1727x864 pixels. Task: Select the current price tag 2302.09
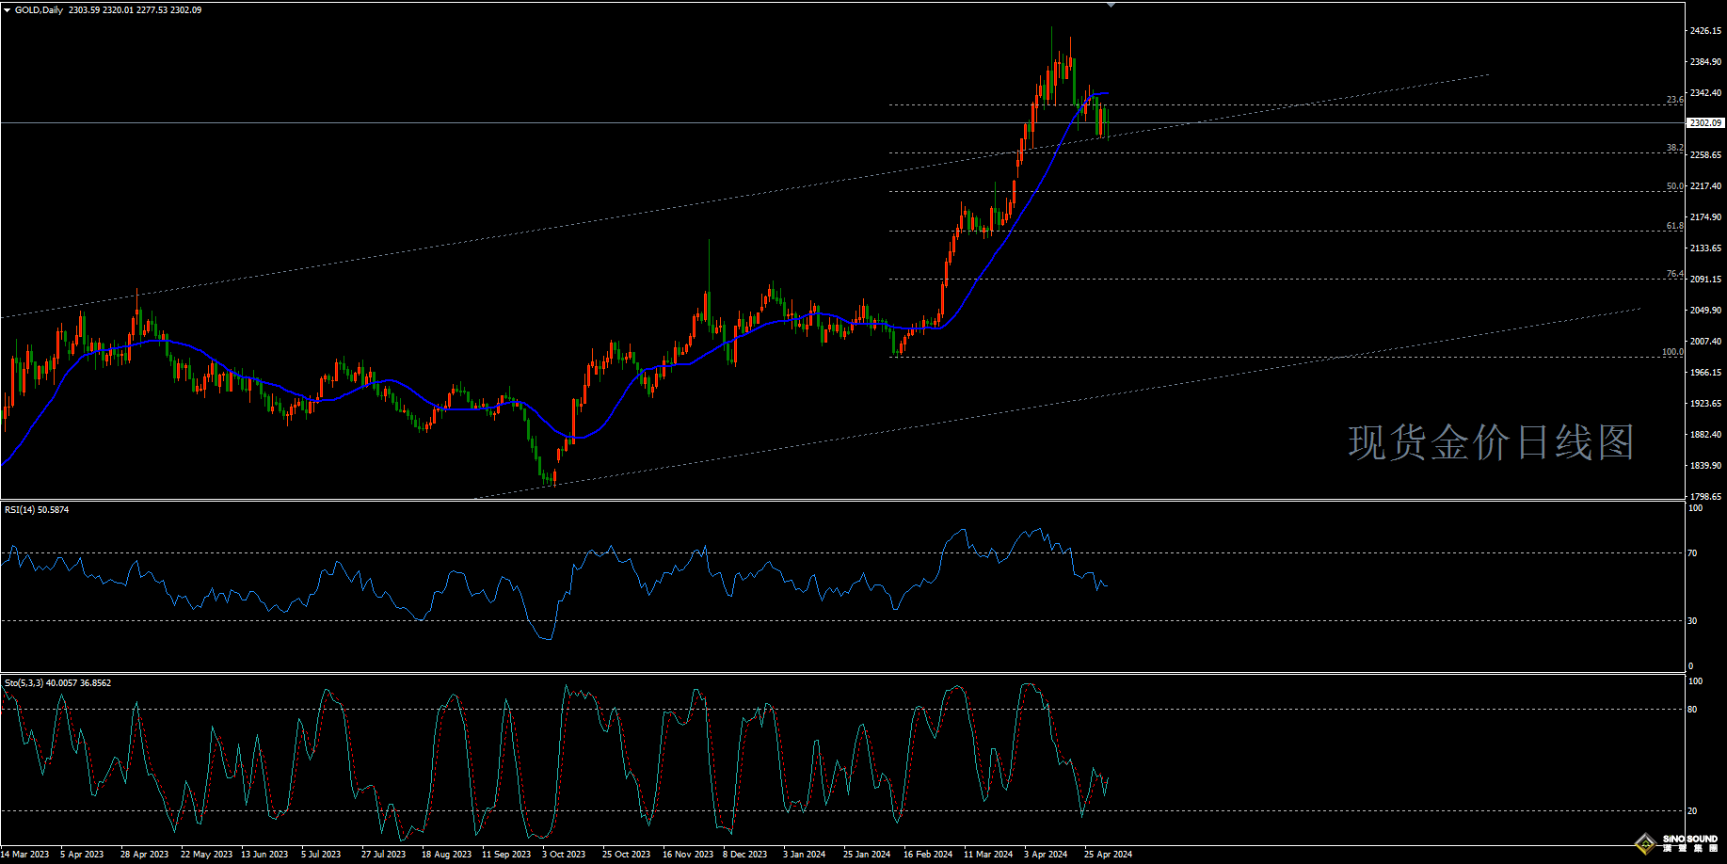pyautogui.click(x=1705, y=123)
